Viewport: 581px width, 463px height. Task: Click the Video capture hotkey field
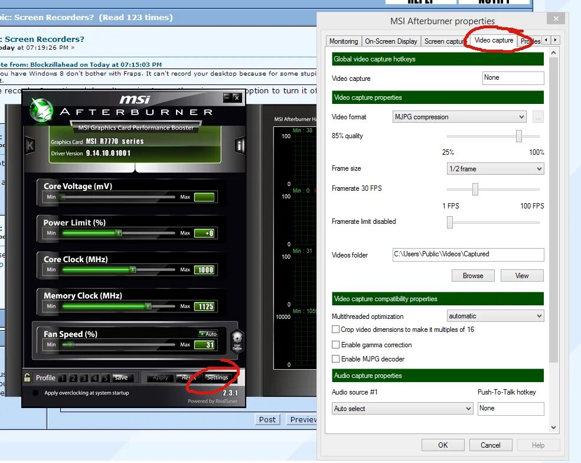coord(513,78)
